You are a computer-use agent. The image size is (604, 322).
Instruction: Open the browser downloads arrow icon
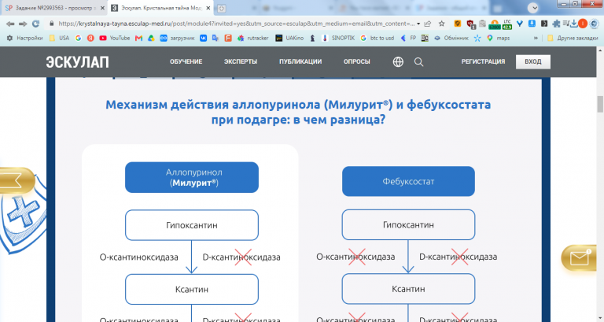pos(574,24)
